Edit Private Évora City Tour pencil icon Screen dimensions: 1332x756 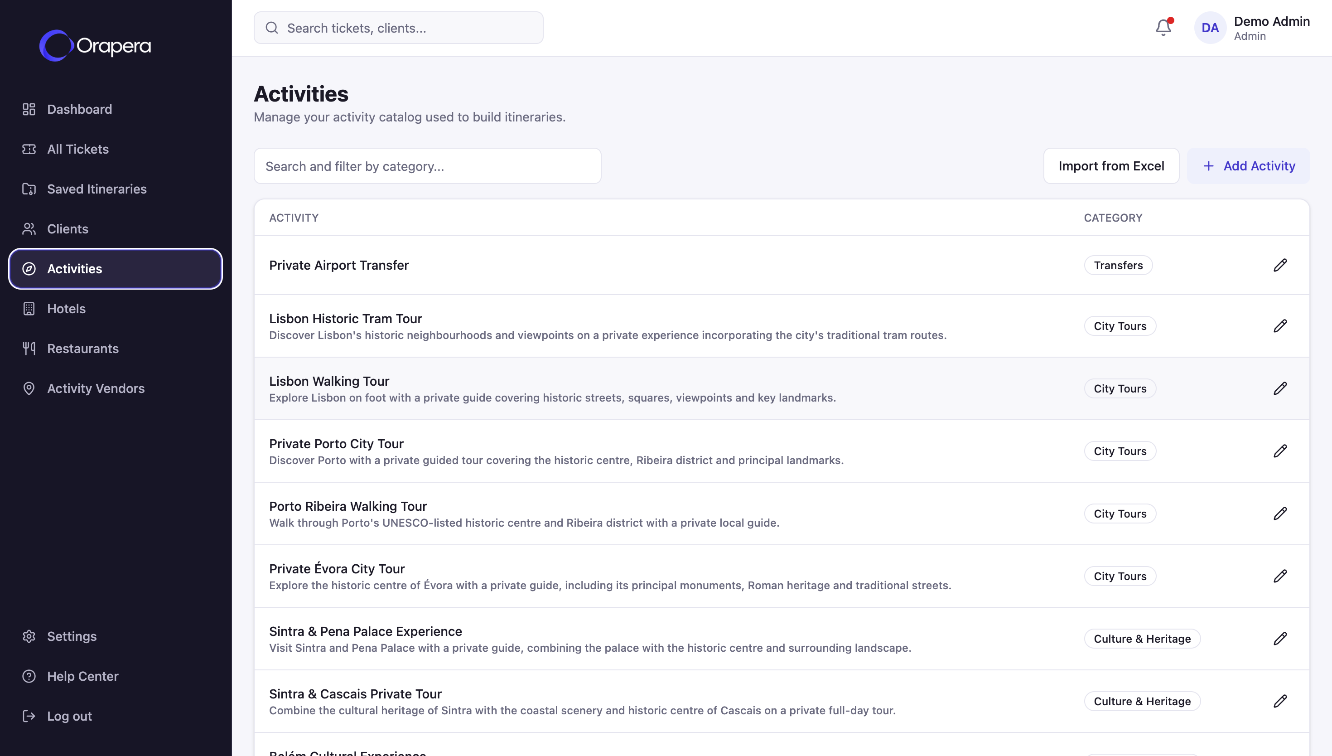click(1280, 577)
